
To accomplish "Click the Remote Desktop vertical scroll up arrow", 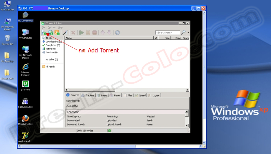I will tap(204, 13).
